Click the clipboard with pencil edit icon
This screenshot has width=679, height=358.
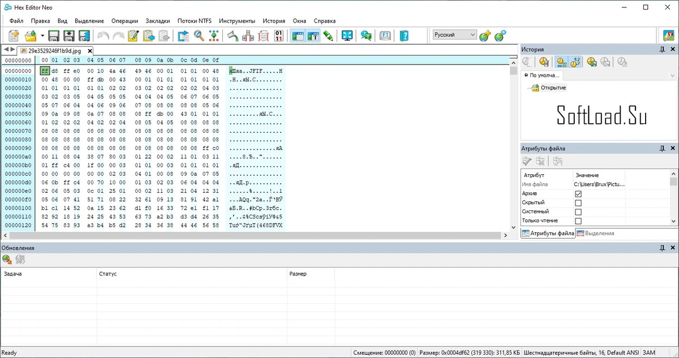(134, 36)
